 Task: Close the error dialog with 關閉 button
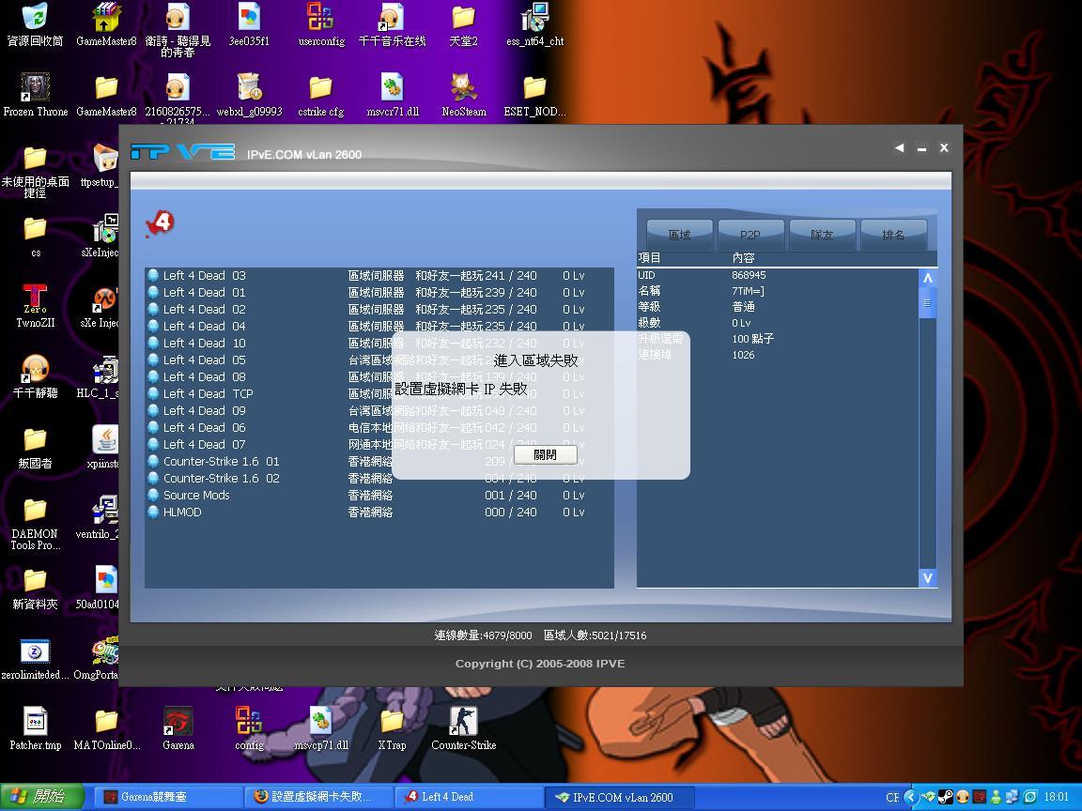tap(545, 454)
